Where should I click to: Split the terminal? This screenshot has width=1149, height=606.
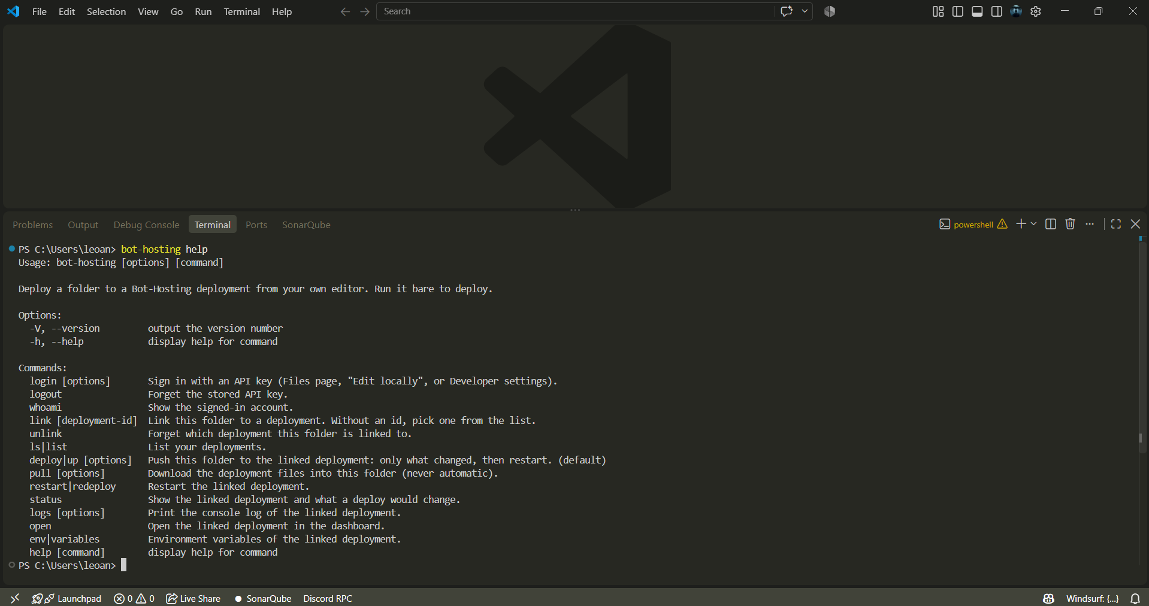point(1051,223)
